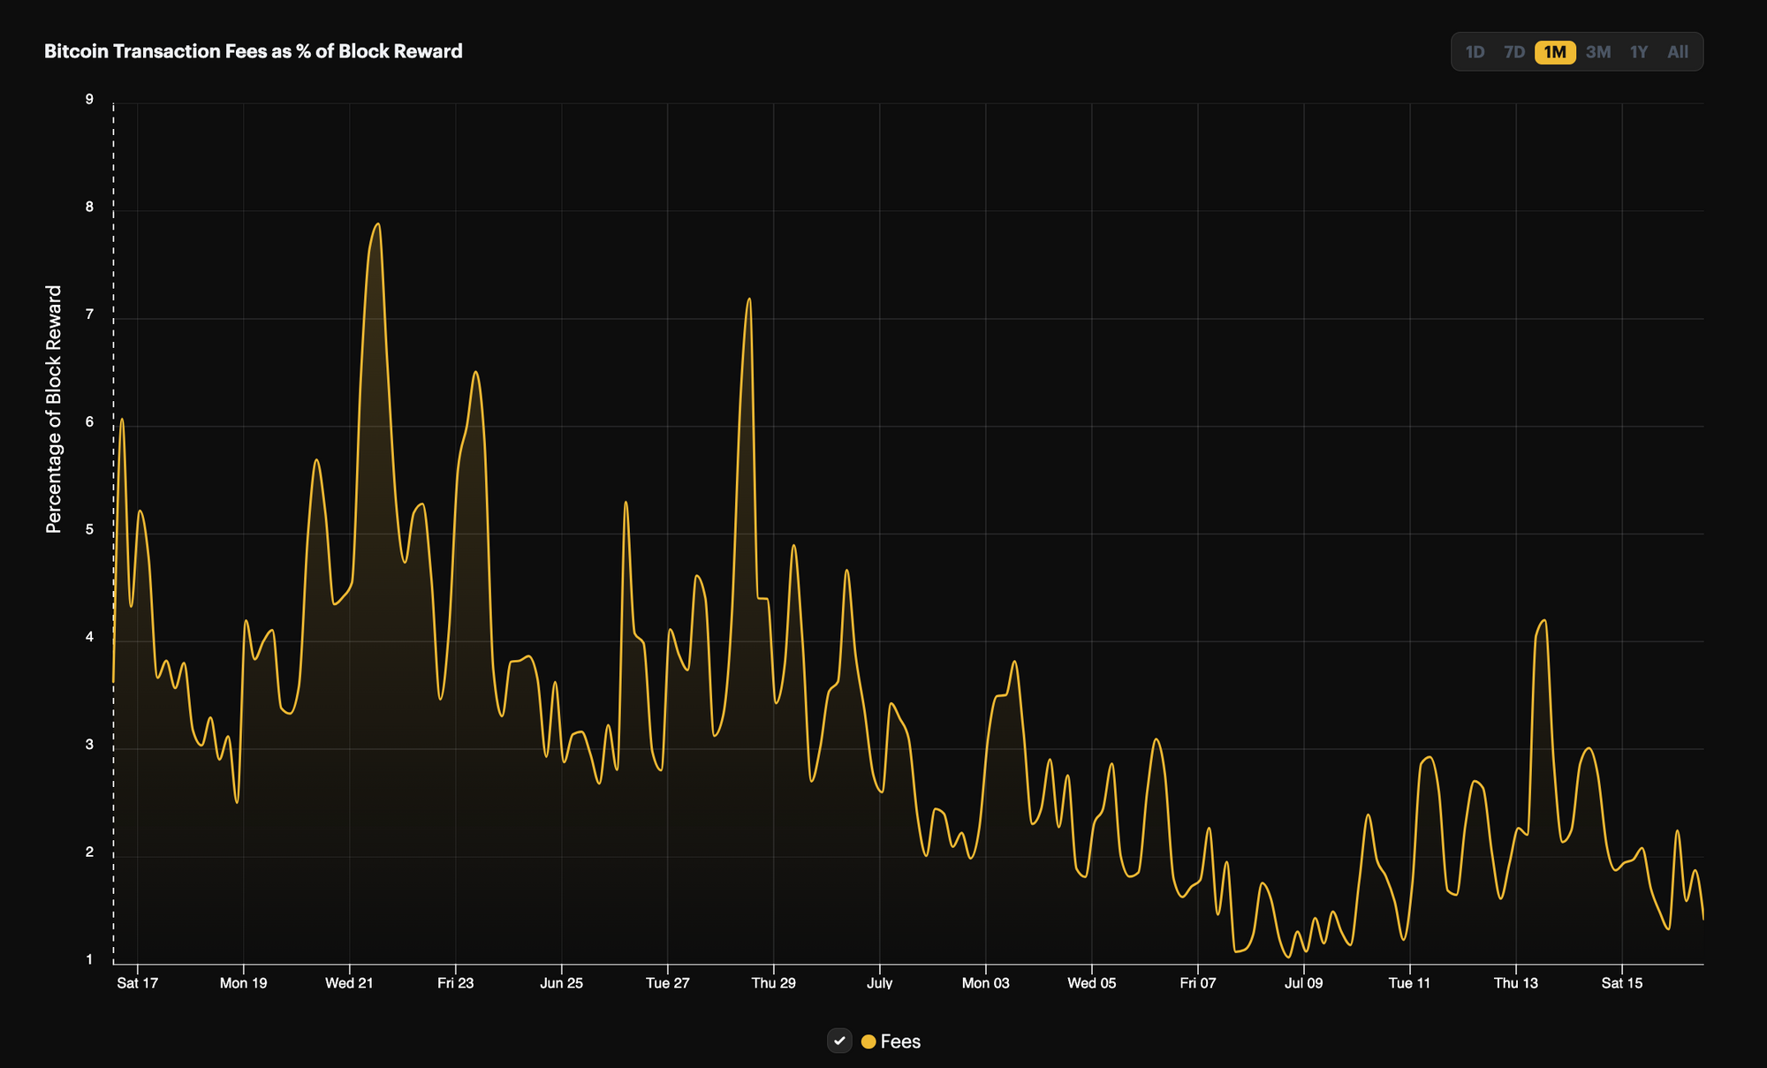Show the All time range
This screenshot has height=1068, width=1767.
point(1678,52)
